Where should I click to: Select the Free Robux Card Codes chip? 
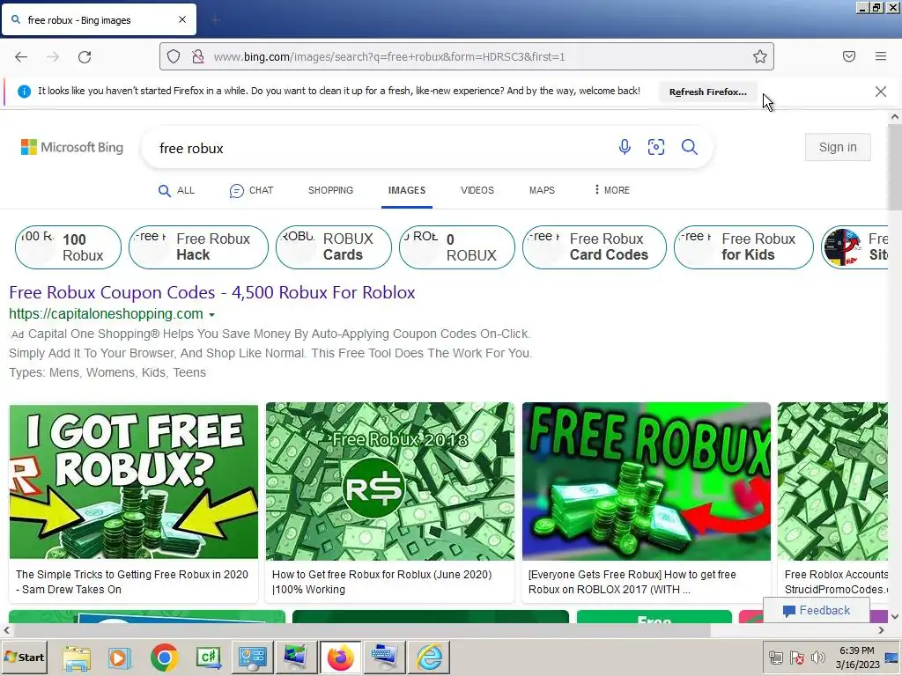pos(595,247)
